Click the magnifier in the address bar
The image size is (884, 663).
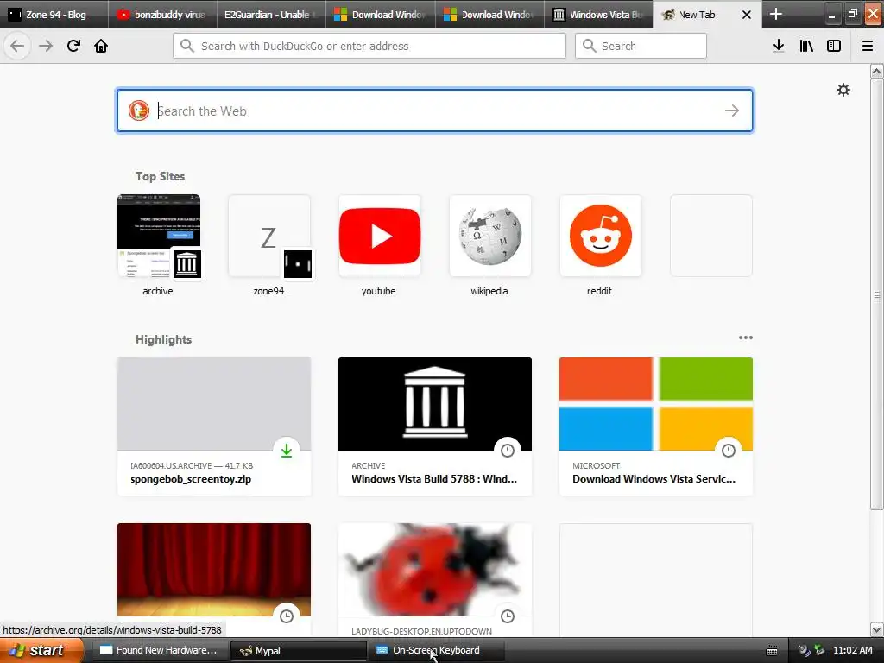pos(187,46)
